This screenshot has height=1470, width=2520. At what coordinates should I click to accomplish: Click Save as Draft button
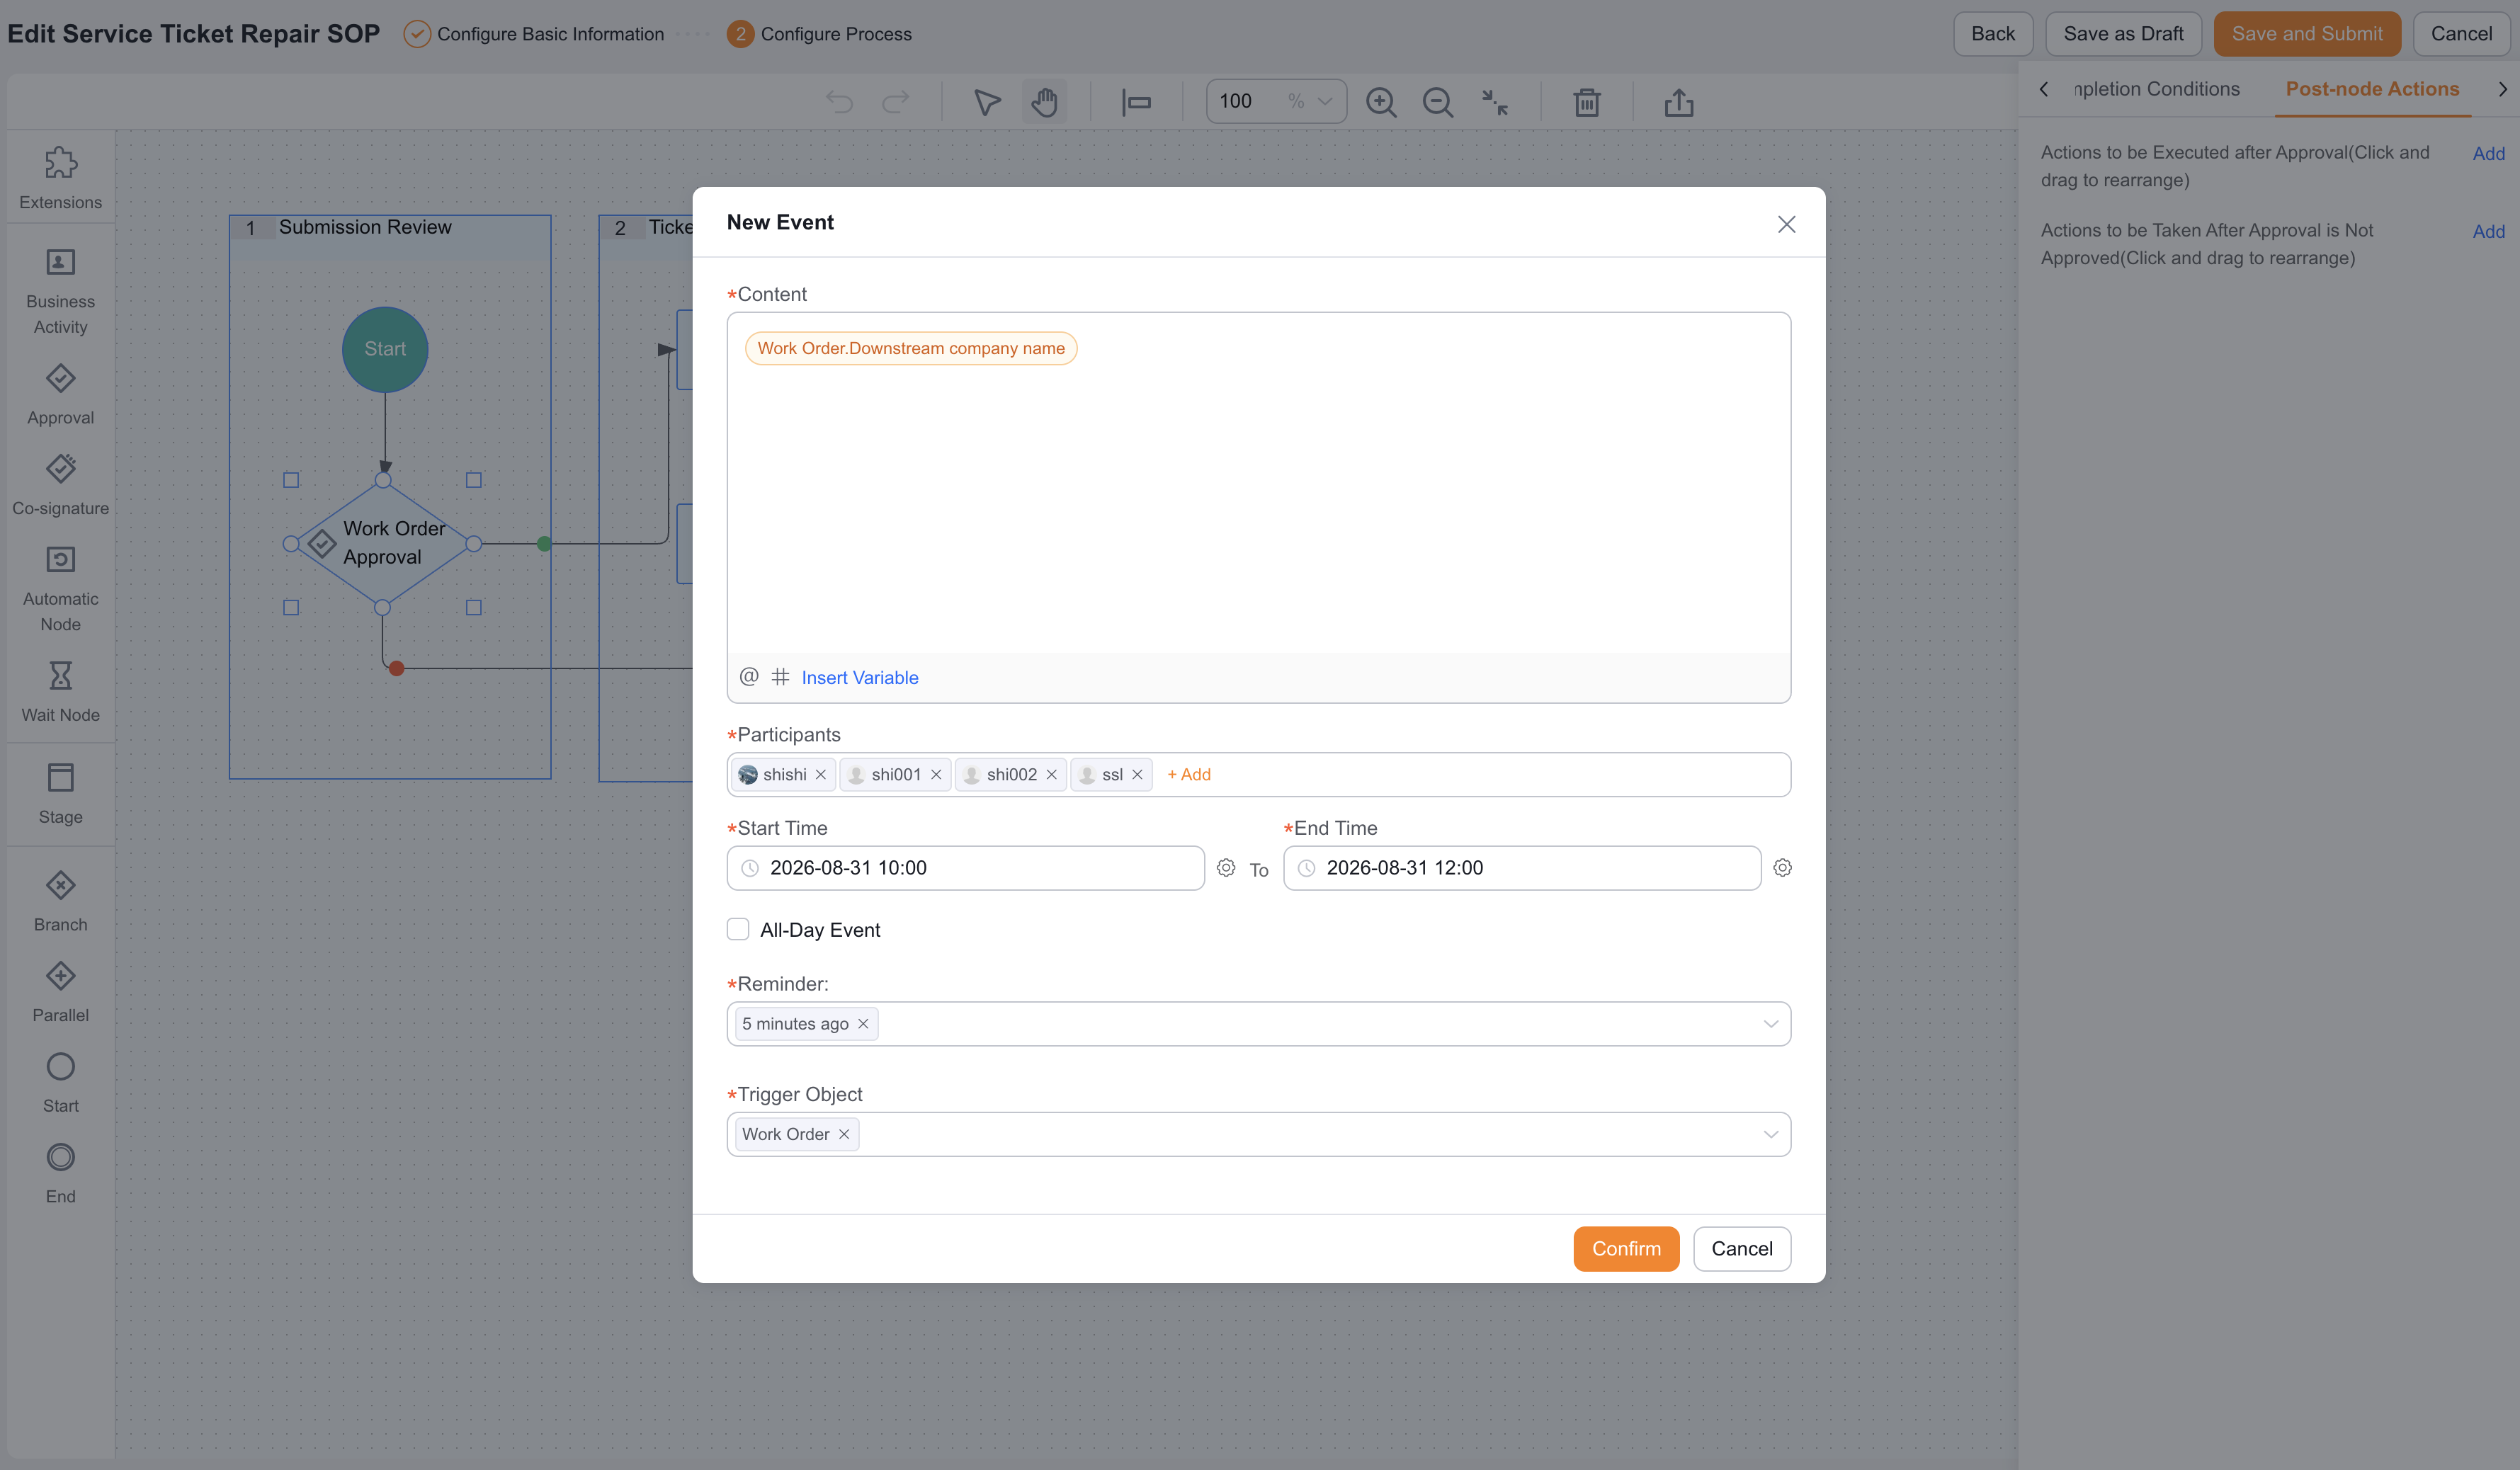(2123, 34)
